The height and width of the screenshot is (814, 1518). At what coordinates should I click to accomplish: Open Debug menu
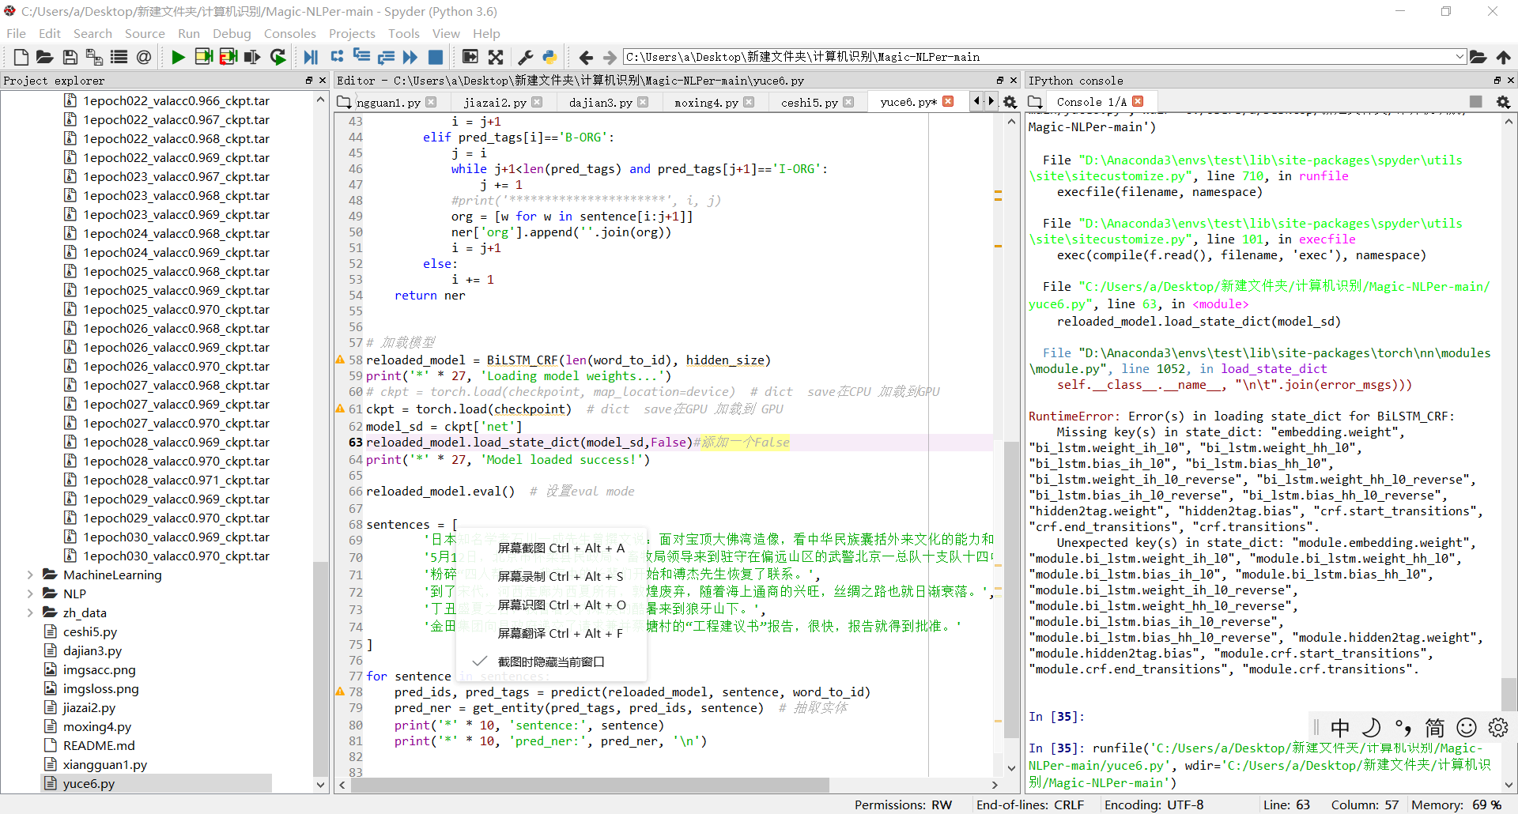[x=232, y=33]
